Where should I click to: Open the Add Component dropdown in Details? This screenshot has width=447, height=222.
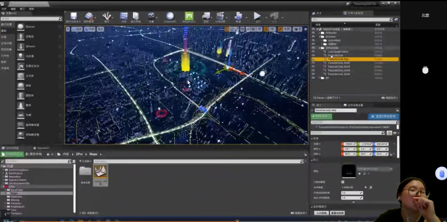322,116
